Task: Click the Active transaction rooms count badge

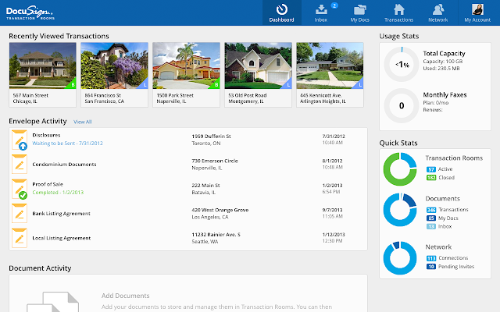Action: coord(430,168)
